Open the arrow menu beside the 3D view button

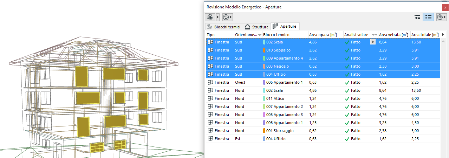pyautogui.click(x=218, y=17)
